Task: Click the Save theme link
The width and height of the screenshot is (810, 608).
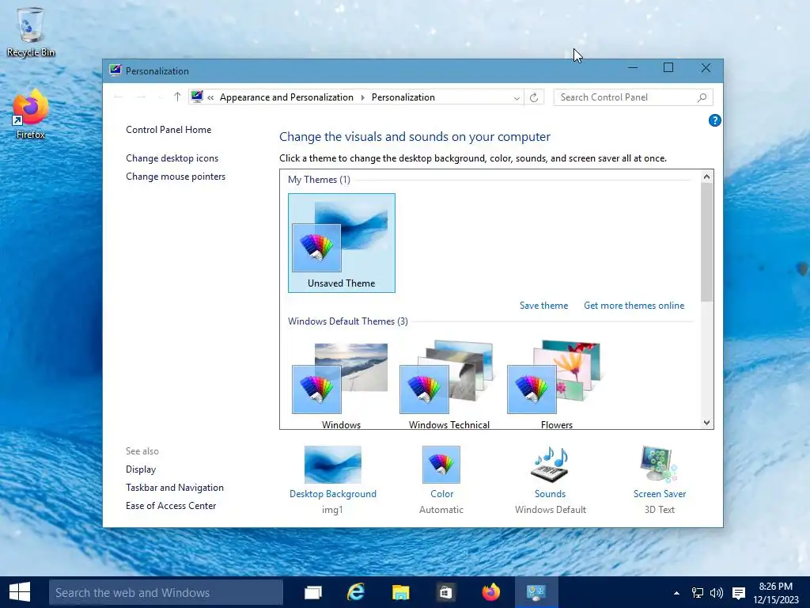Action: (543, 306)
